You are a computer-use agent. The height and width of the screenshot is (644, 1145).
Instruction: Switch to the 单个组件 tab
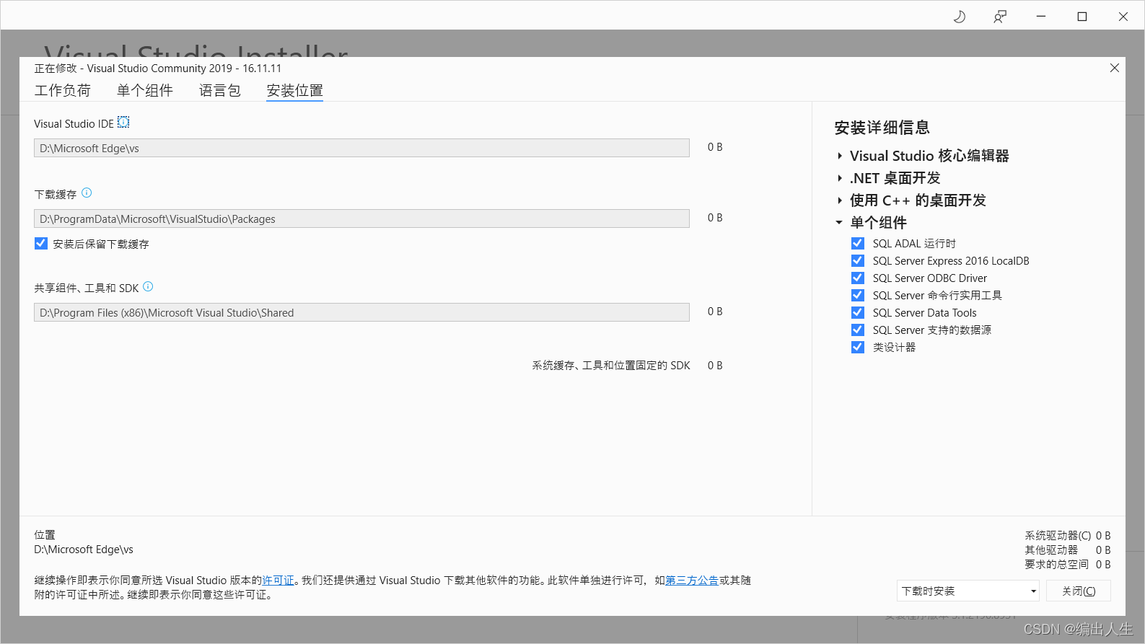click(145, 90)
